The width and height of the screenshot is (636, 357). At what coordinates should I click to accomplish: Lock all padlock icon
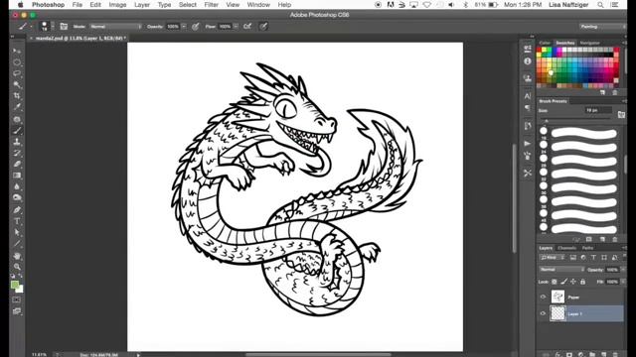[583, 282]
